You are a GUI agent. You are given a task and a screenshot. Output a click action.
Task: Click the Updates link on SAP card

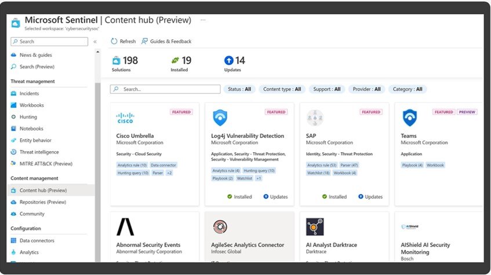click(x=370, y=197)
